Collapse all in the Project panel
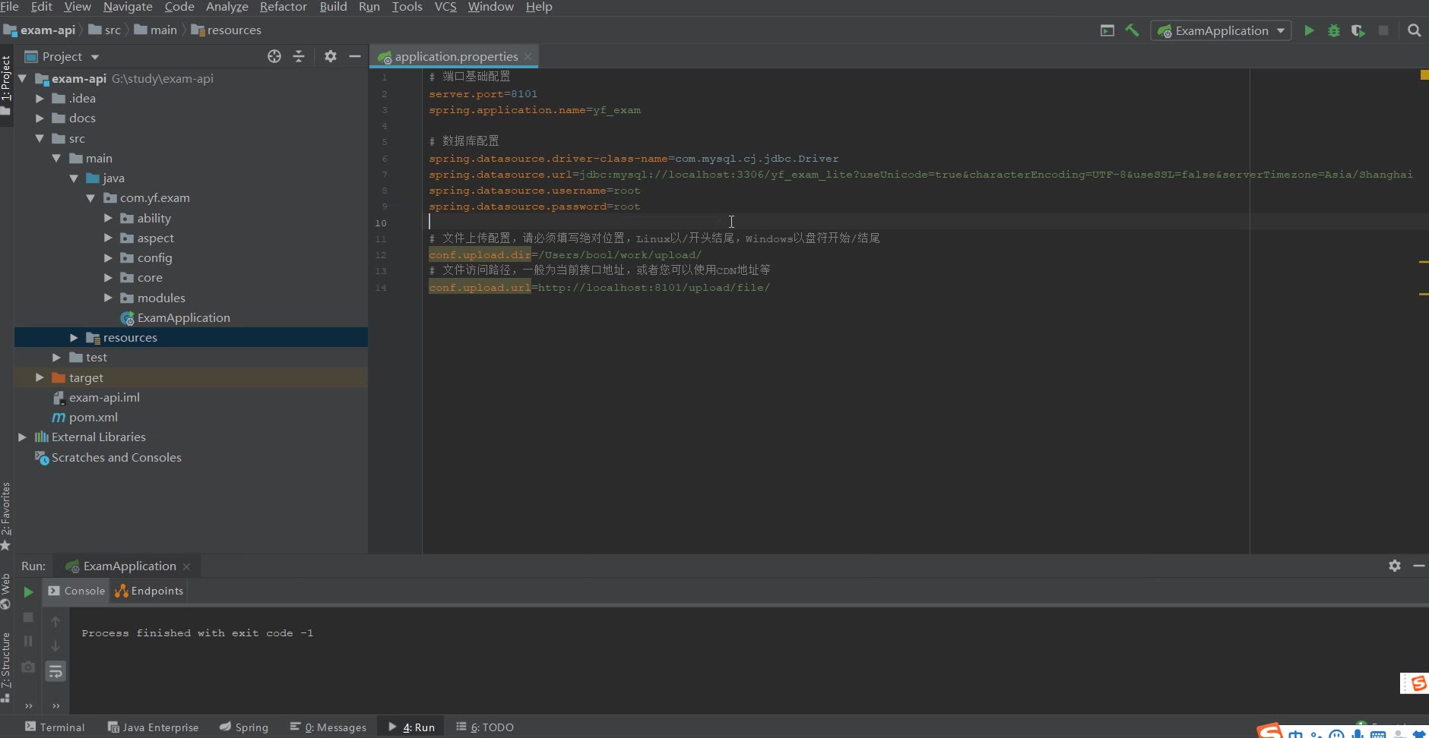 click(299, 56)
